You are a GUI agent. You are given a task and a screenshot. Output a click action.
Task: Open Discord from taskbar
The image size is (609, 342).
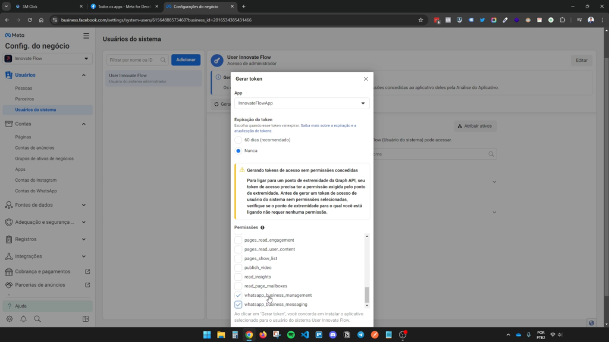tap(333, 335)
